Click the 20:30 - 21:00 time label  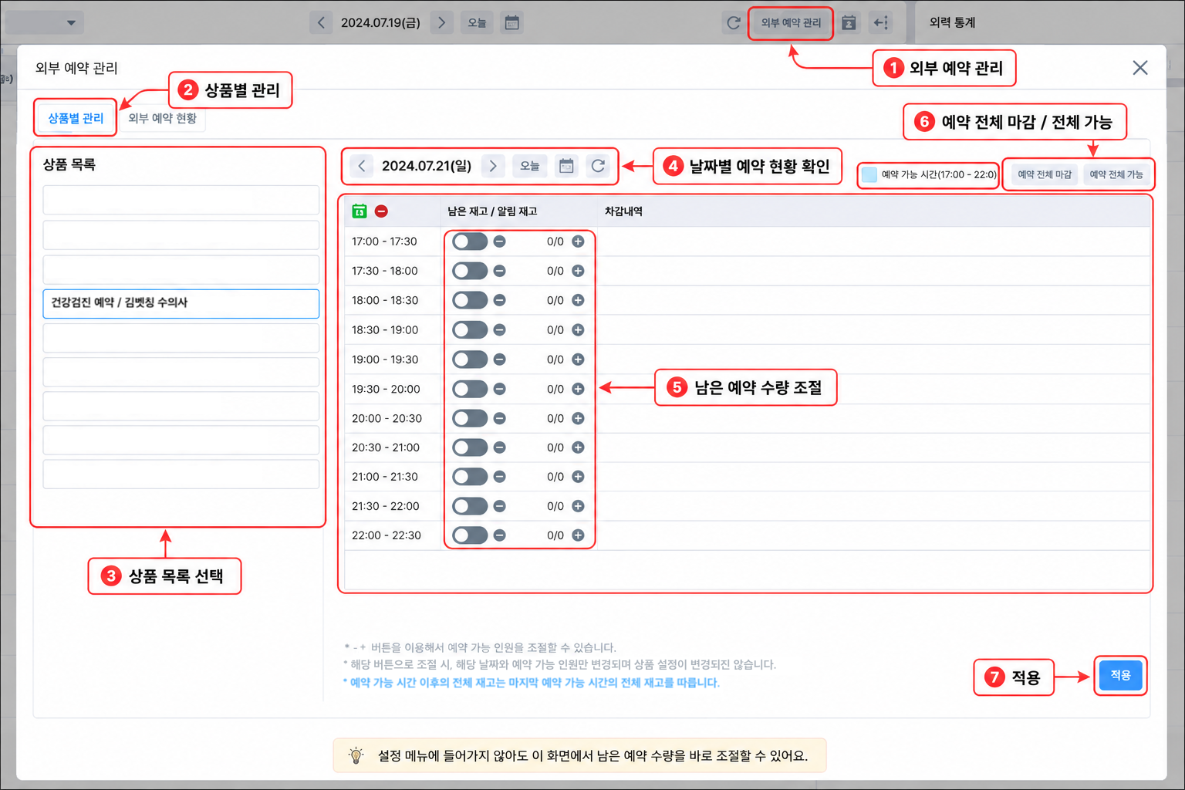(386, 447)
